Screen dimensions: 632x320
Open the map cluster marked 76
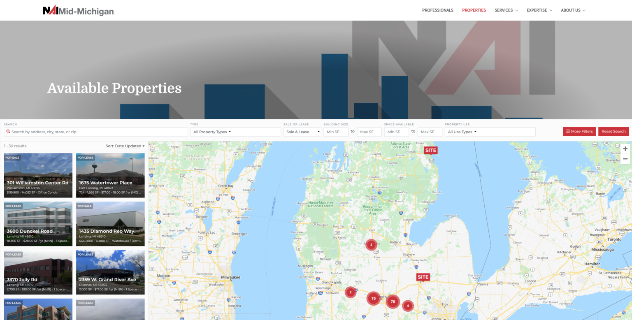tap(393, 301)
